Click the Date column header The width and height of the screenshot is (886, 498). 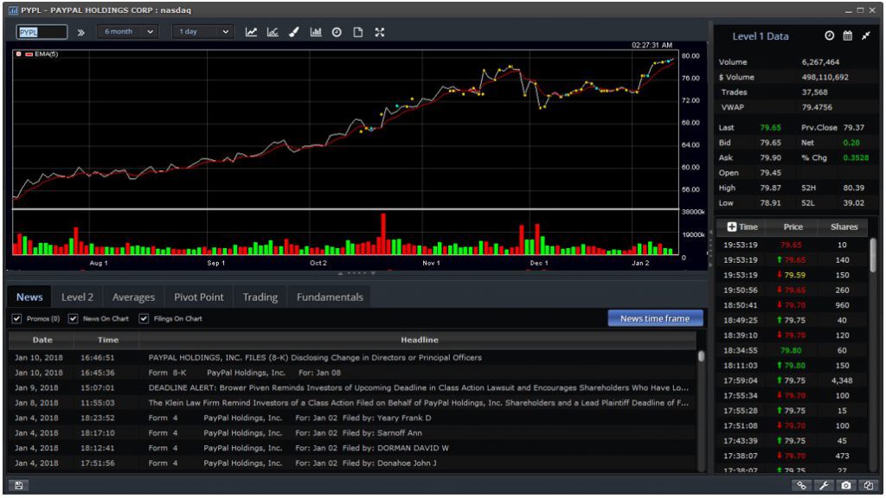42,340
